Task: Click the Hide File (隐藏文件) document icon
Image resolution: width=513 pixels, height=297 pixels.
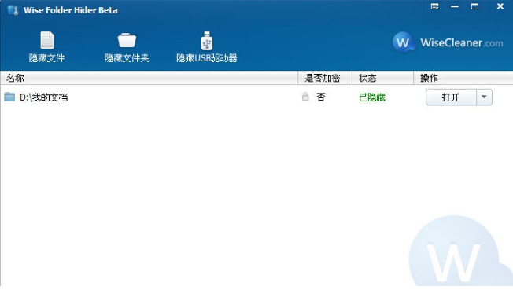Action: 47,40
